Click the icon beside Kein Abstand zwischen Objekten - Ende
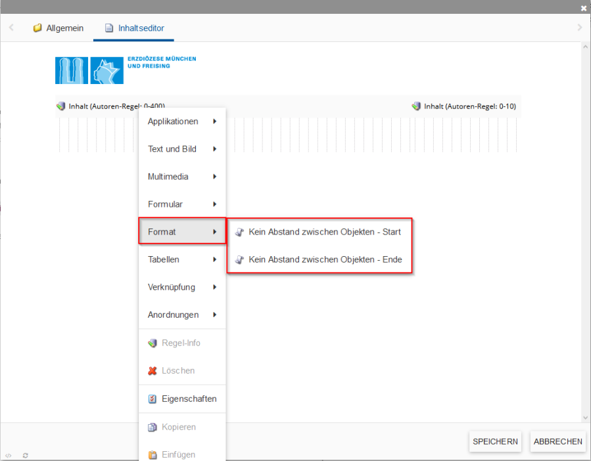Screen dimensions: 591x461 238,259
